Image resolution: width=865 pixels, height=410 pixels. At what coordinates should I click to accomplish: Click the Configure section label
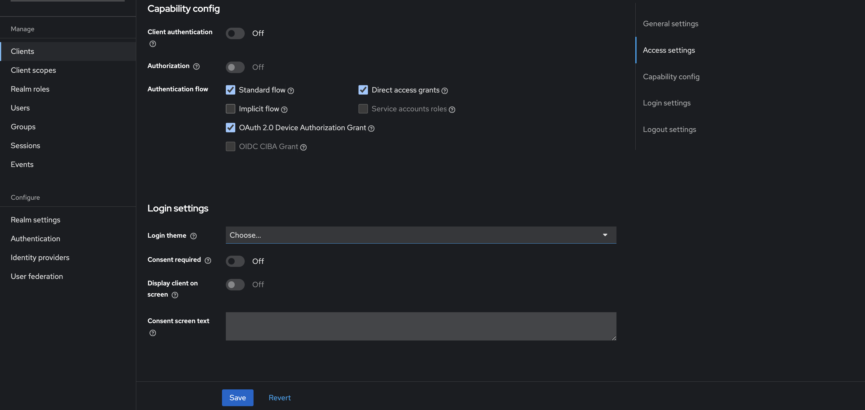tap(25, 197)
